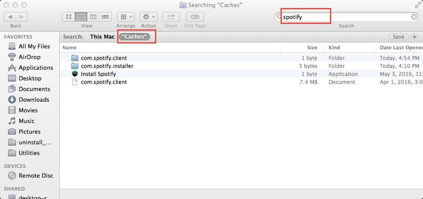Open Desktop in sidebar
The width and height of the screenshot is (423, 199).
[30, 78]
